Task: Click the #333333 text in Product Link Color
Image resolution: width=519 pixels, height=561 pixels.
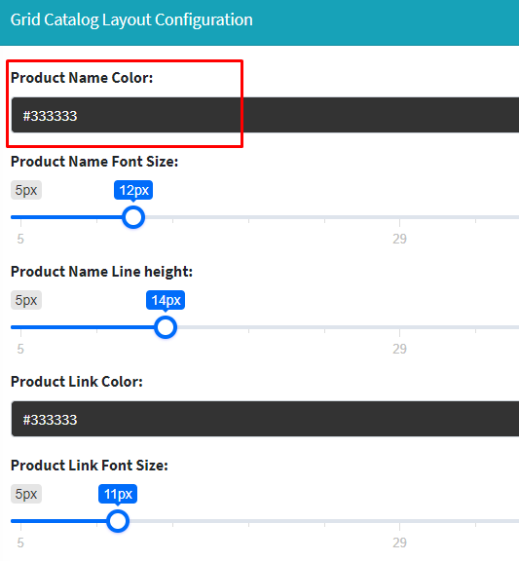Action: pyautogui.click(x=50, y=420)
